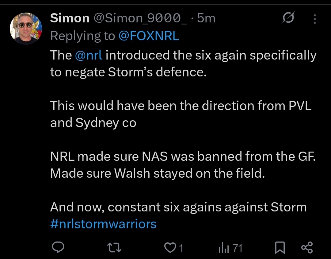The image size is (331, 259).
Task: Open view analytics bar chart icon
Action: [224, 248]
